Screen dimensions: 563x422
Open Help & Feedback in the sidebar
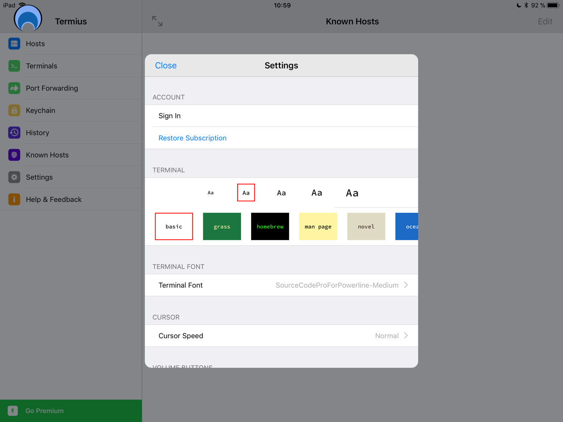point(71,199)
